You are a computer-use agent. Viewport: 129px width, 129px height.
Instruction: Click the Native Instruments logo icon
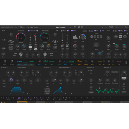(x=126, y=27)
